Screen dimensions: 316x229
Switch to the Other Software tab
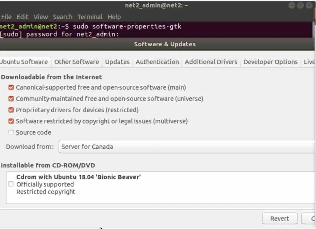click(77, 62)
